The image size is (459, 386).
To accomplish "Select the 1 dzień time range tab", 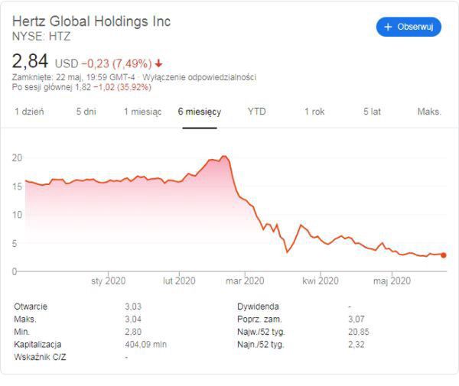I will point(30,112).
